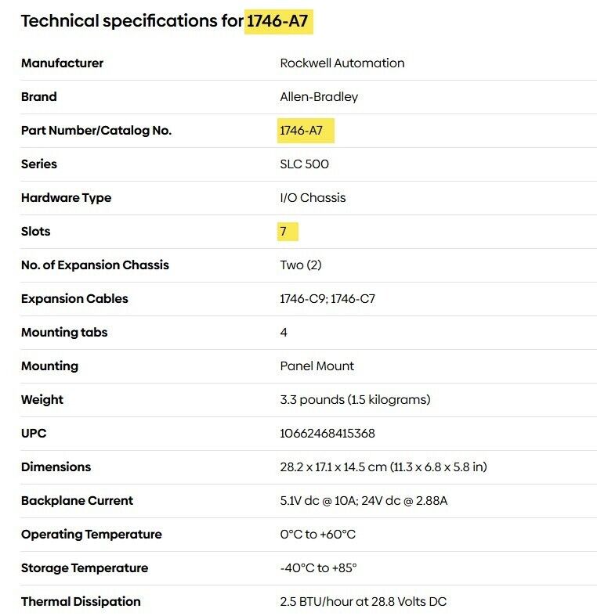Click the Mounting tabs row label
Image resolution: width=597 pixels, height=616 pixels.
65,333
